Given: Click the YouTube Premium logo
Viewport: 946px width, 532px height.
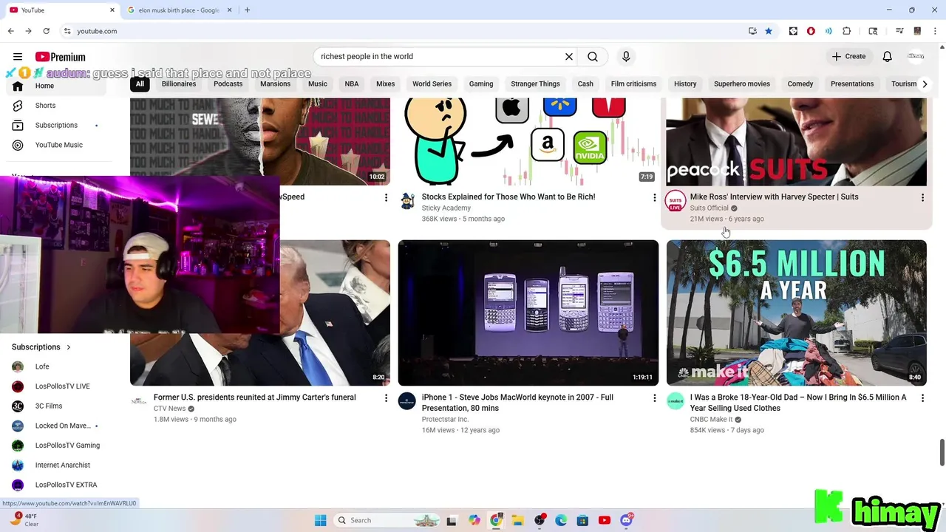Looking at the screenshot, I should pos(60,57).
